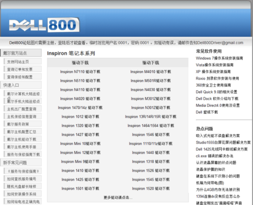The image size is (253, 205).
Task: Open Inspiron 1546 driver download link
Action: 151,135
